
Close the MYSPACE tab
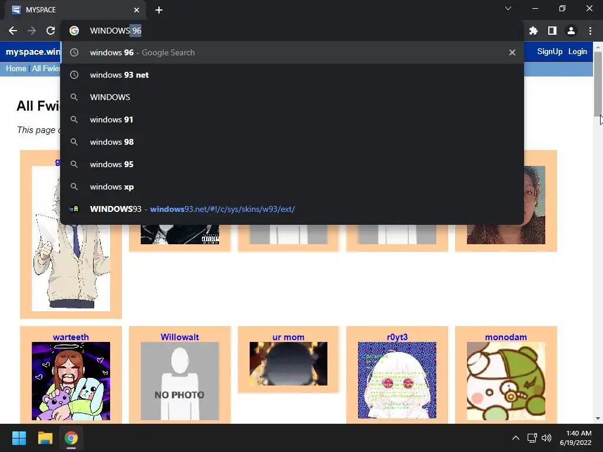[x=137, y=10]
